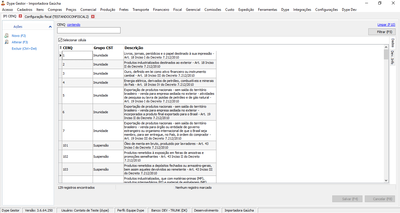Image resolution: width=400 pixels, height=213 pixels.
Task: Select the CENQ cell with value 1
Action: tap(77, 55)
